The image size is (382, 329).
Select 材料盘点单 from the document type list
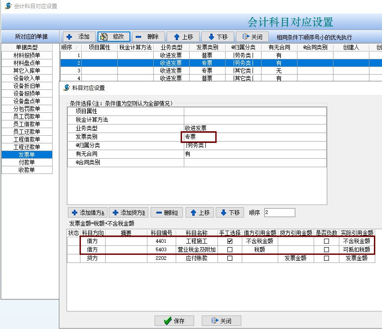tap(27, 62)
